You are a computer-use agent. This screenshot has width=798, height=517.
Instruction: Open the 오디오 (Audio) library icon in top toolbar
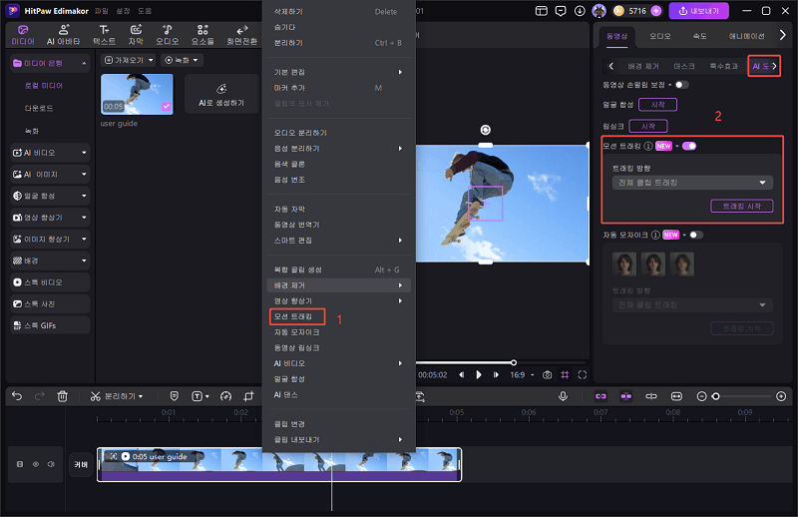(167, 30)
